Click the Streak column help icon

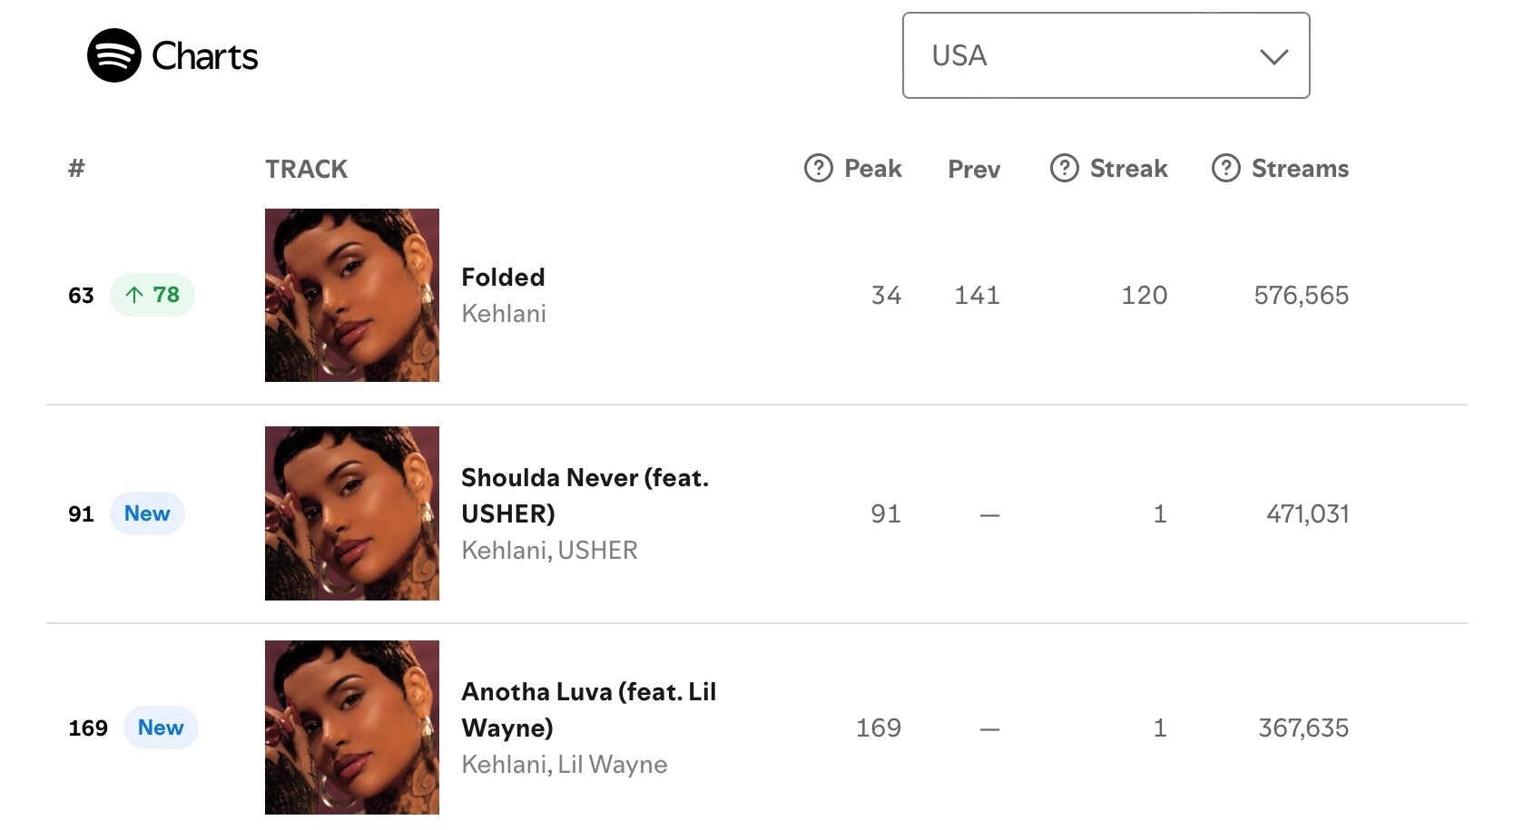(1064, 168)
